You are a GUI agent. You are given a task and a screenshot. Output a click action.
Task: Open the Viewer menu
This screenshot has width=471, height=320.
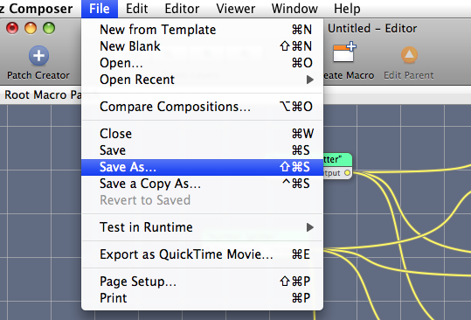coord(236,9)
